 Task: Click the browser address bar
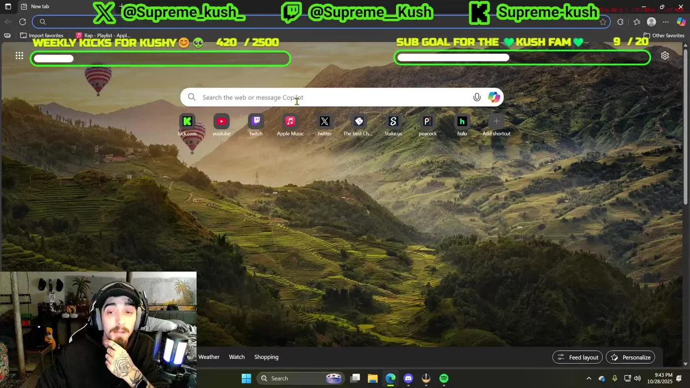point(321,22)
